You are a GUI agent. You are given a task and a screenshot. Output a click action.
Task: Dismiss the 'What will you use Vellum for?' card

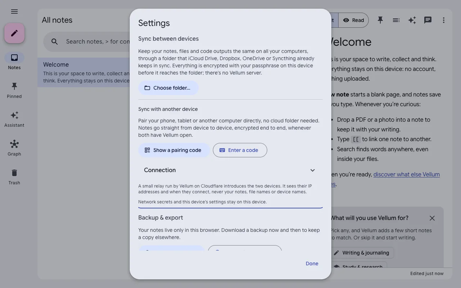coord(432,218)
